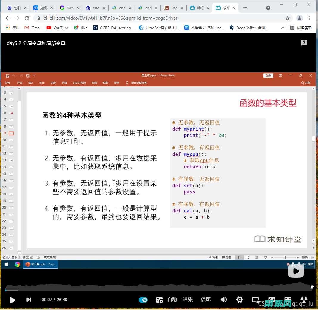This screenshot has height=310, width=318.
Task: Skip to the next video episode
Action: pyautogui.click(x=29, y=300)
